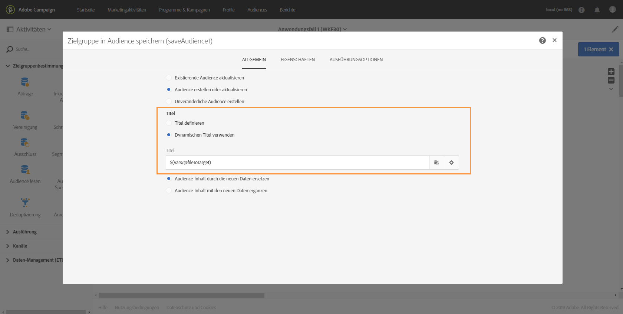
Task: Click the search magnifier icon in sidebar
Action: pyautogui.click(x=10, y=49)
